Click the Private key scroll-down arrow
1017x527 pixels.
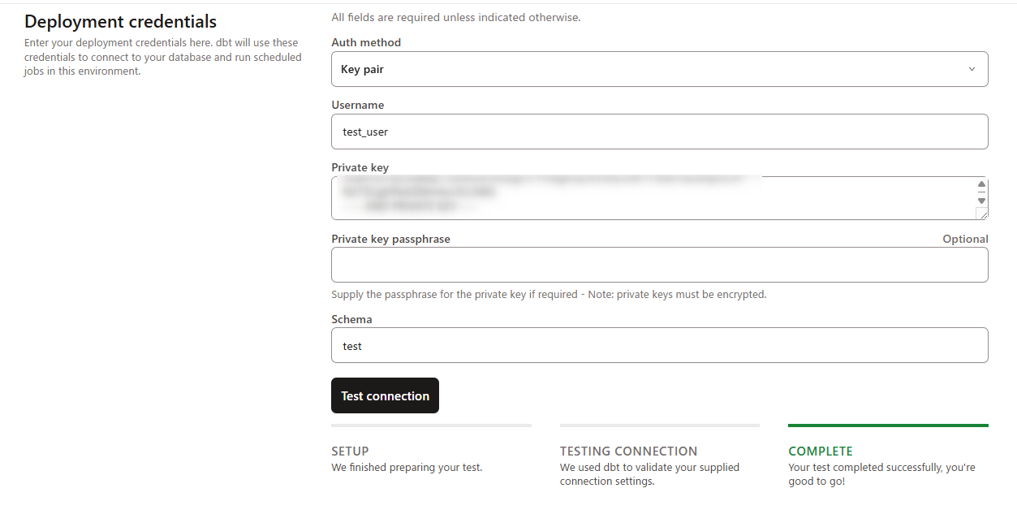click(981, 200)
